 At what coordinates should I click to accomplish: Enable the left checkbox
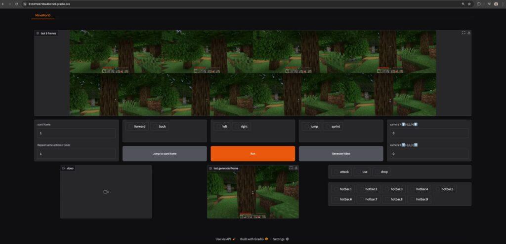point(218,127)
